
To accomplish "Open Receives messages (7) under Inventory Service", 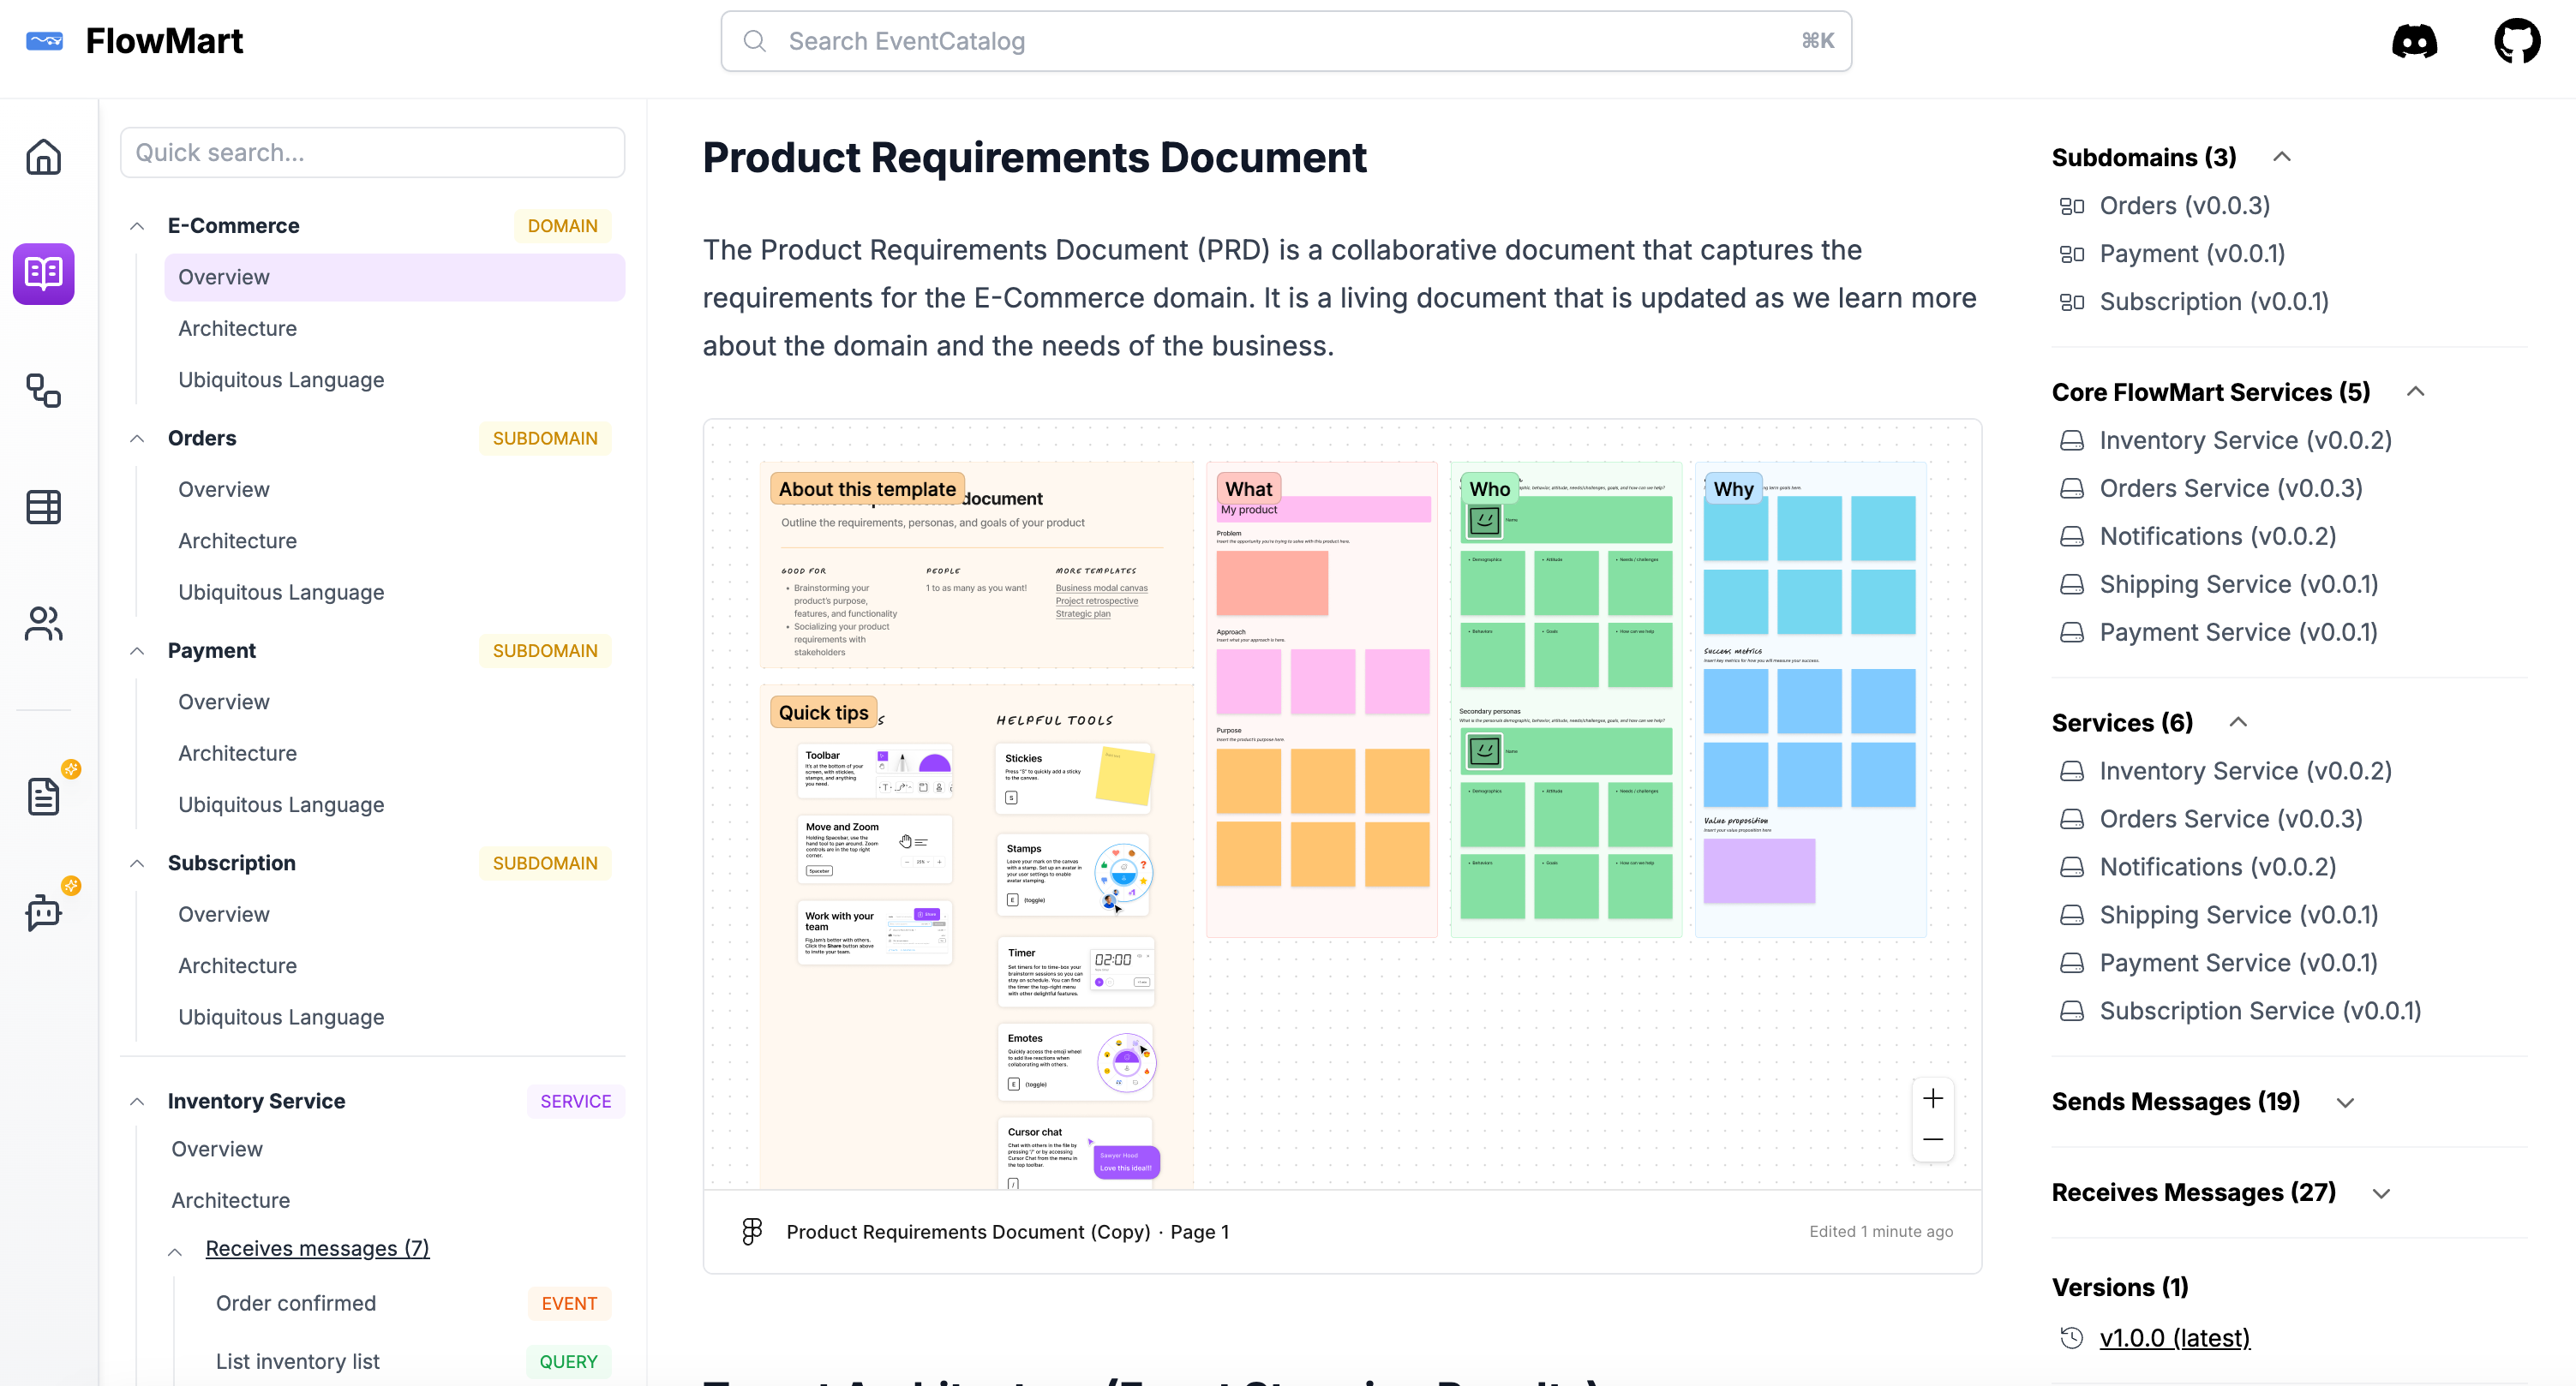I will click(317, 1248).
